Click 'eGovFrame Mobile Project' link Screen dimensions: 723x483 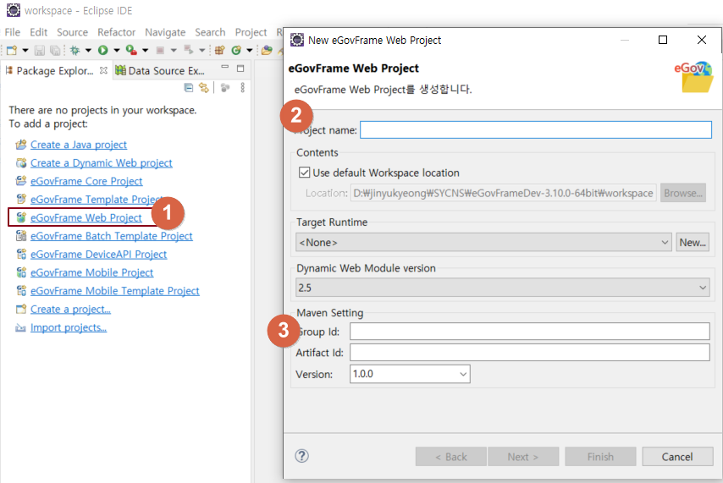(x=91, y=273)
